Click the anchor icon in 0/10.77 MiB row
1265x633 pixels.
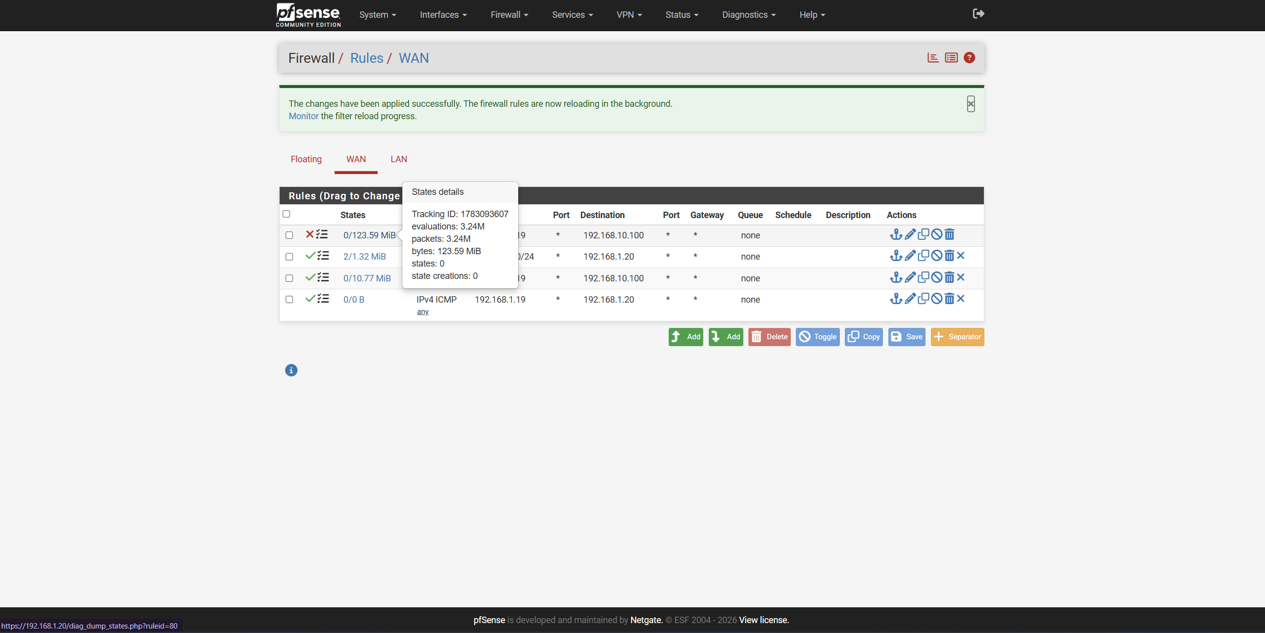tap(896, 277)
